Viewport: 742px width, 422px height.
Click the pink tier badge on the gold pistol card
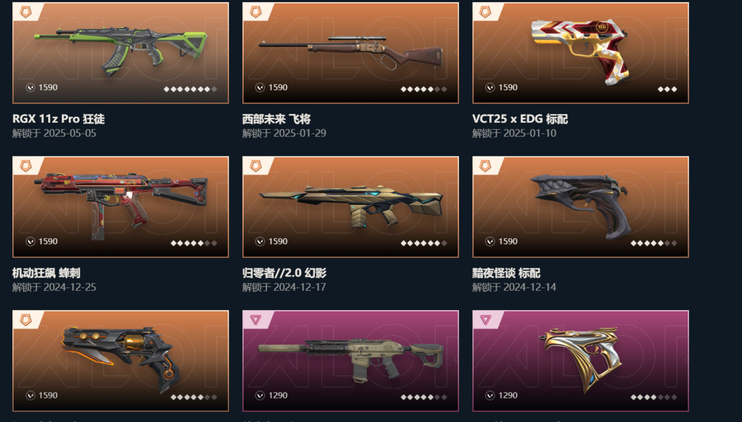click(x=486, y=320)
